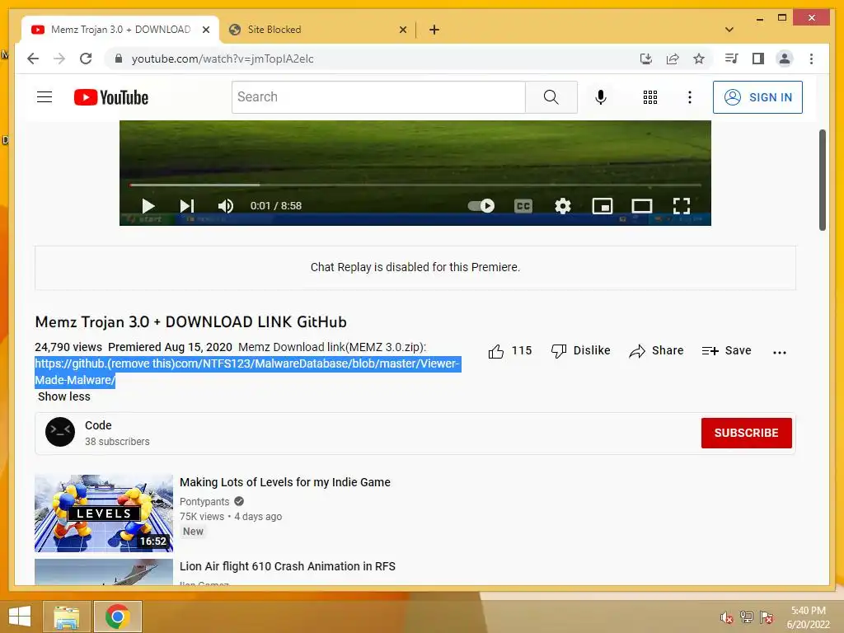
Task: Open a new browser tab
Action: (x=434, y=30)
